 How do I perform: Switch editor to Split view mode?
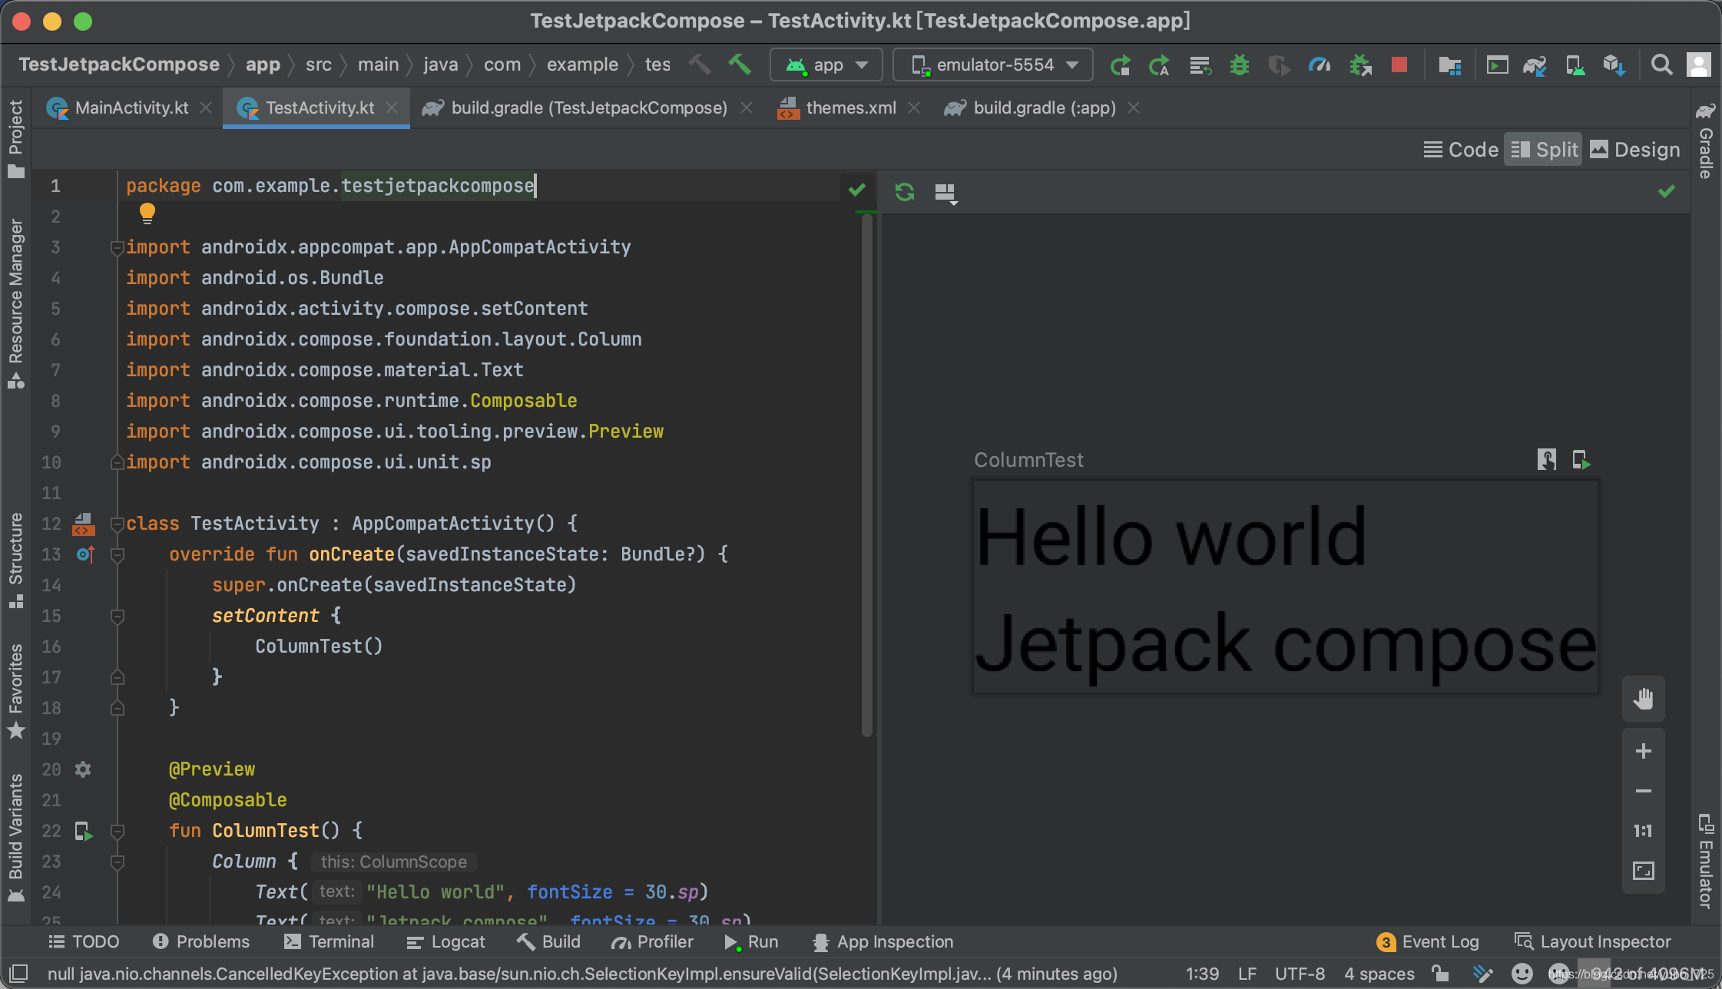tap(1544, 150)
